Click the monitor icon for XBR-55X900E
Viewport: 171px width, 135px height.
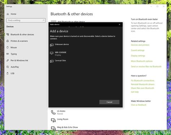(52, 53)
